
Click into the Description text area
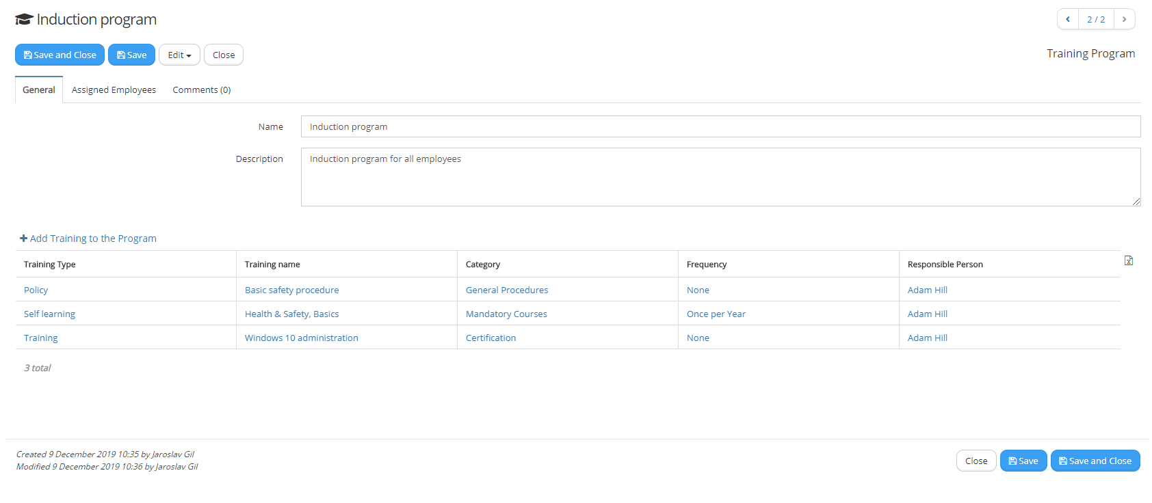[x=720, y=177]
